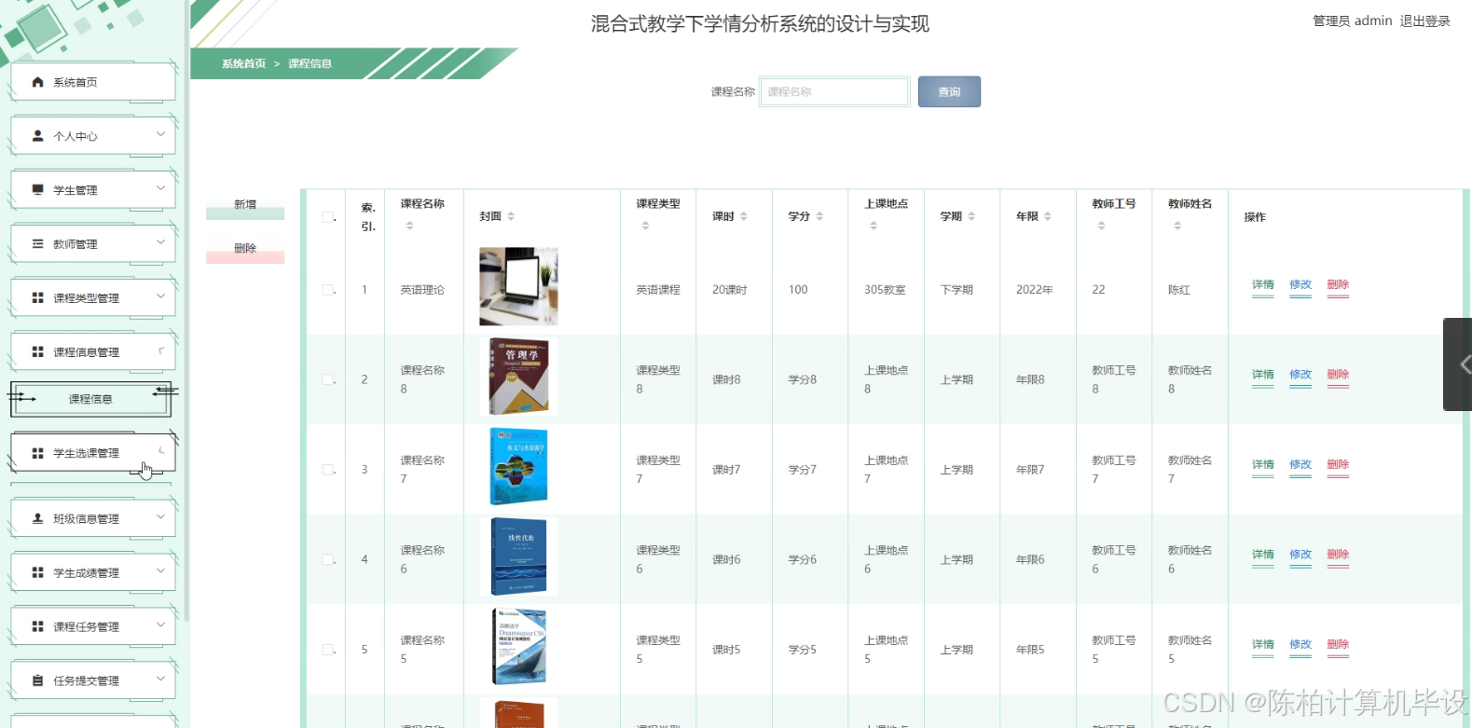Click the grid icon beside 课程信息管理
This screenshot has width=1472, height=728.
point(37,351)
